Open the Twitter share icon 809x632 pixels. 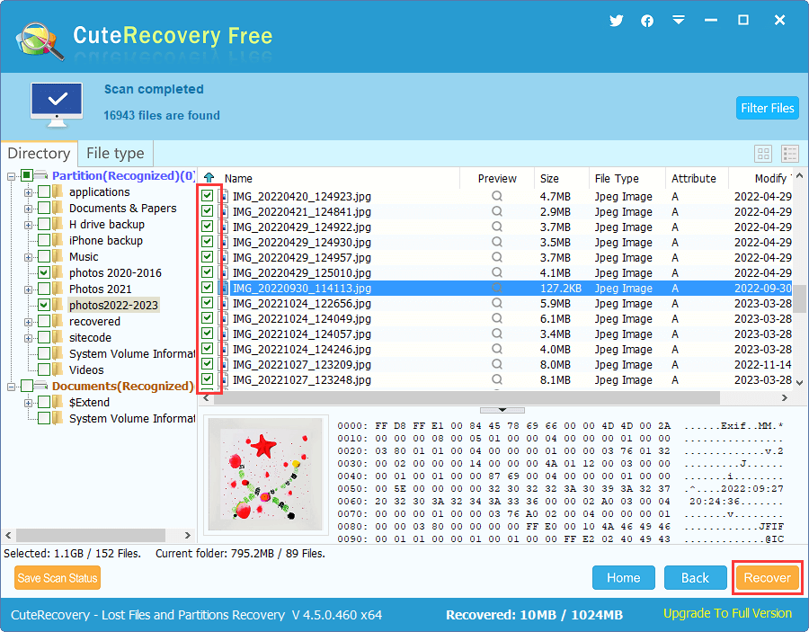click(x=616, y=21)
